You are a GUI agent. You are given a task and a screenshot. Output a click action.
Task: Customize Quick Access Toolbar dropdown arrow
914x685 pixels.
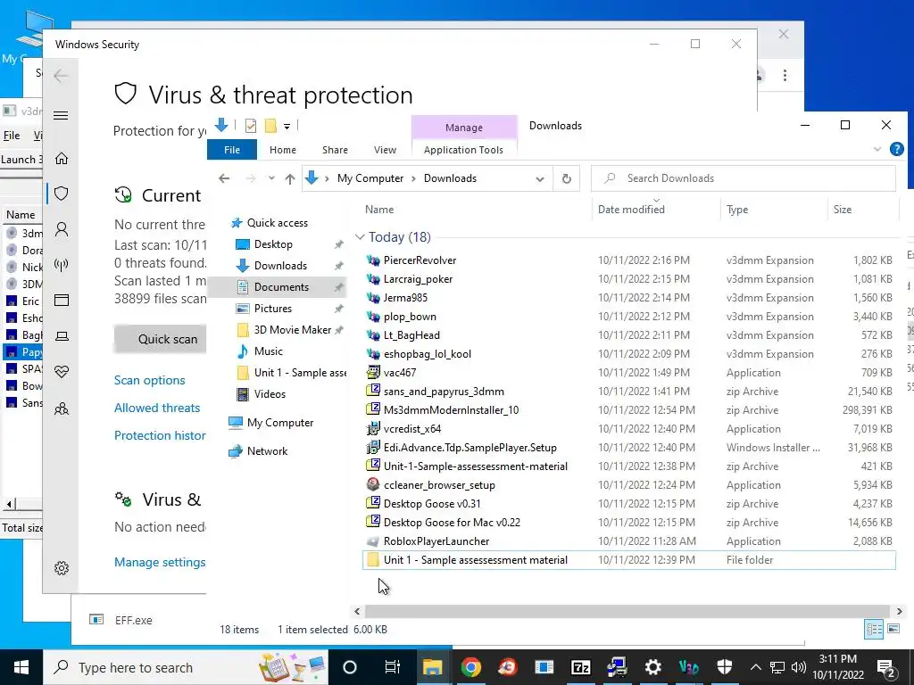click(x=287, y=126)
